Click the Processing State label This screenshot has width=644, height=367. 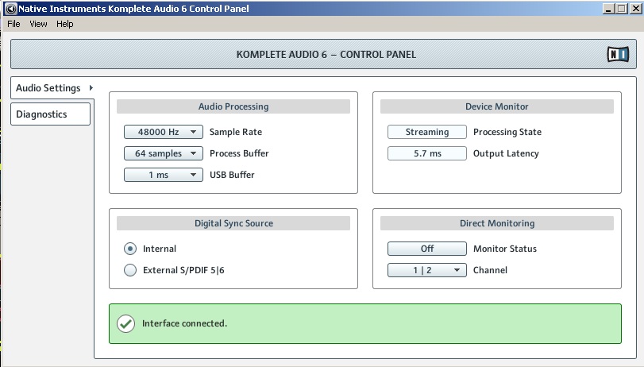[x=507, y=132]
